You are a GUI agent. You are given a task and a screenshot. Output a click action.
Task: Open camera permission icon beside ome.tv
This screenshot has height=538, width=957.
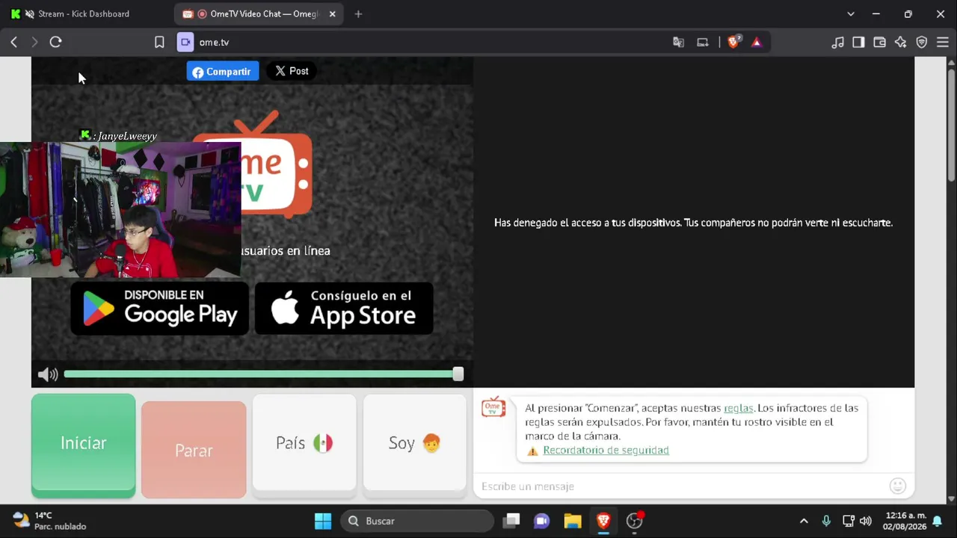185,43
